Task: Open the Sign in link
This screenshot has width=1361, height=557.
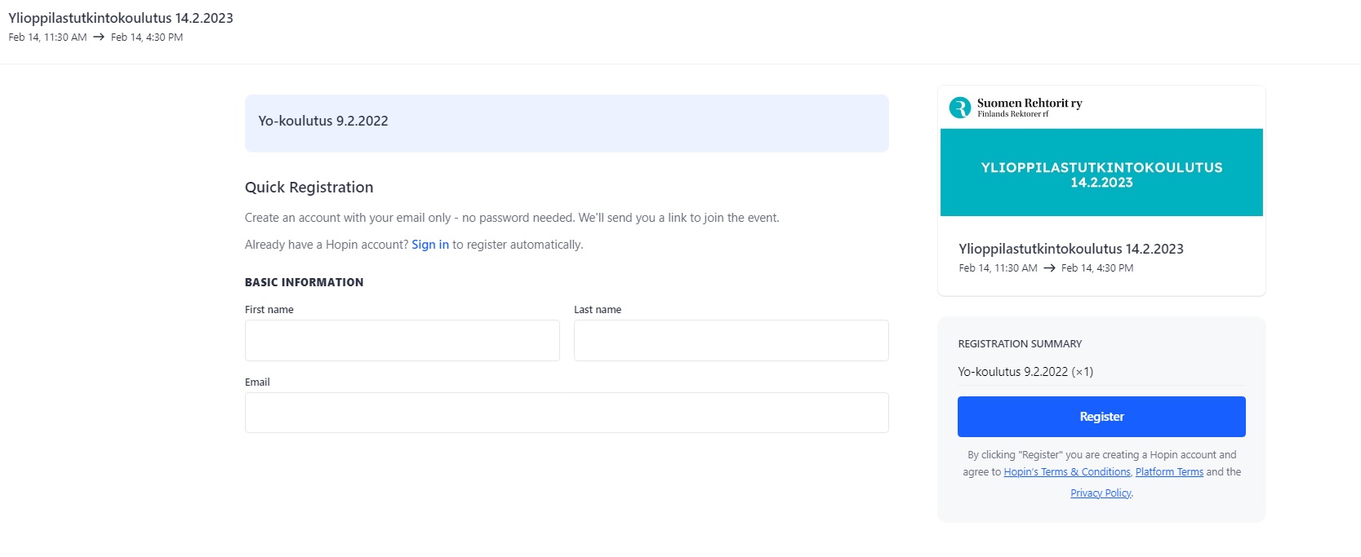Action: (x=430, y=245)
